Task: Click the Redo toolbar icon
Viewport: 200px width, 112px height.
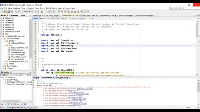Action: pos(19,12)
